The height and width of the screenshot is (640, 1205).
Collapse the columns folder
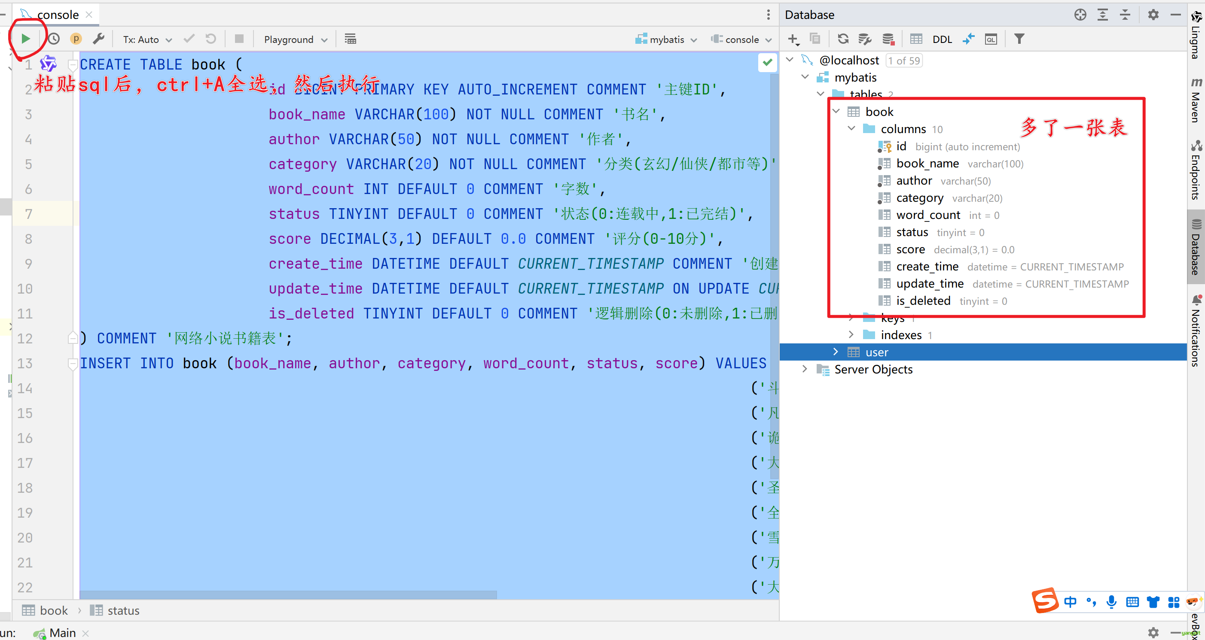[x=851, y=129]
